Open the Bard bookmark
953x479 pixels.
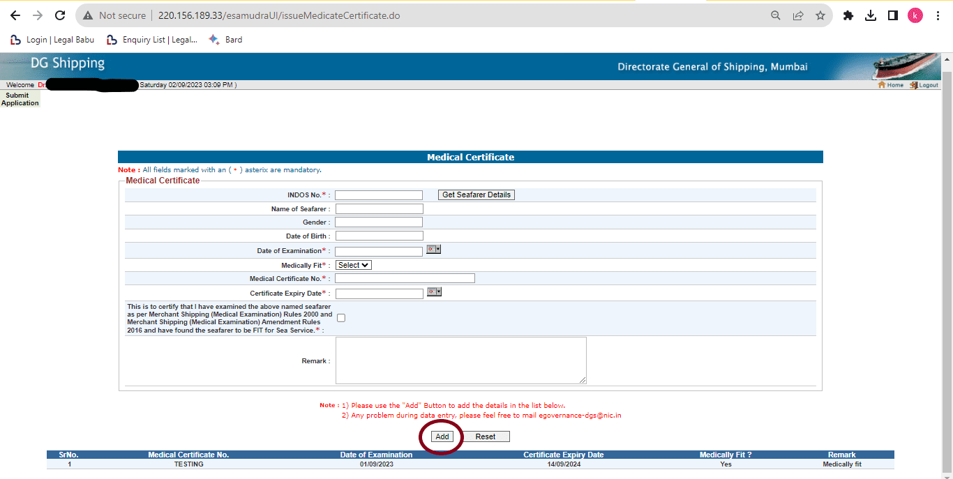click(x=225, y=40)
